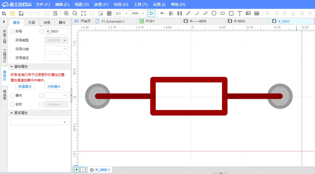The height and width of the screenshot is (174, 315).
Task: Open the 符号分类 ellipsis selector
Action: (x=65, y=49)
